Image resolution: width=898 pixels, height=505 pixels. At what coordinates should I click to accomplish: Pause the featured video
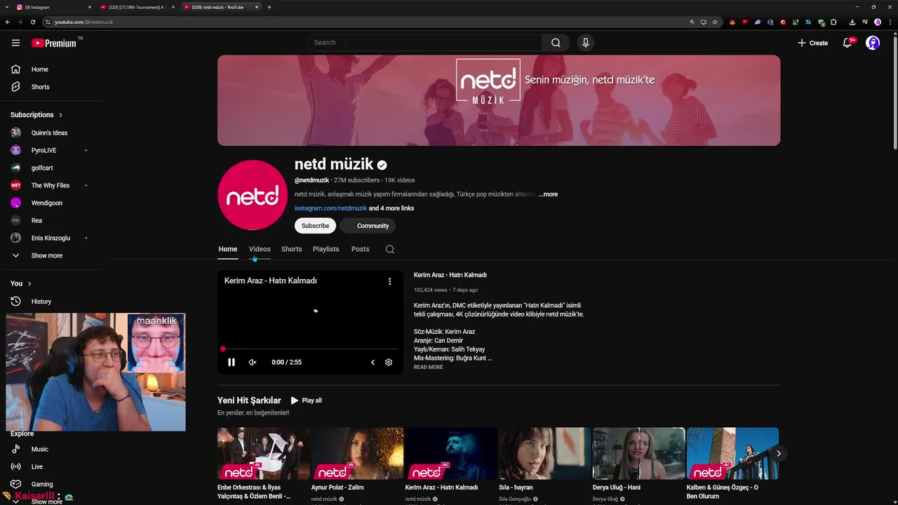tap(232, 363)
